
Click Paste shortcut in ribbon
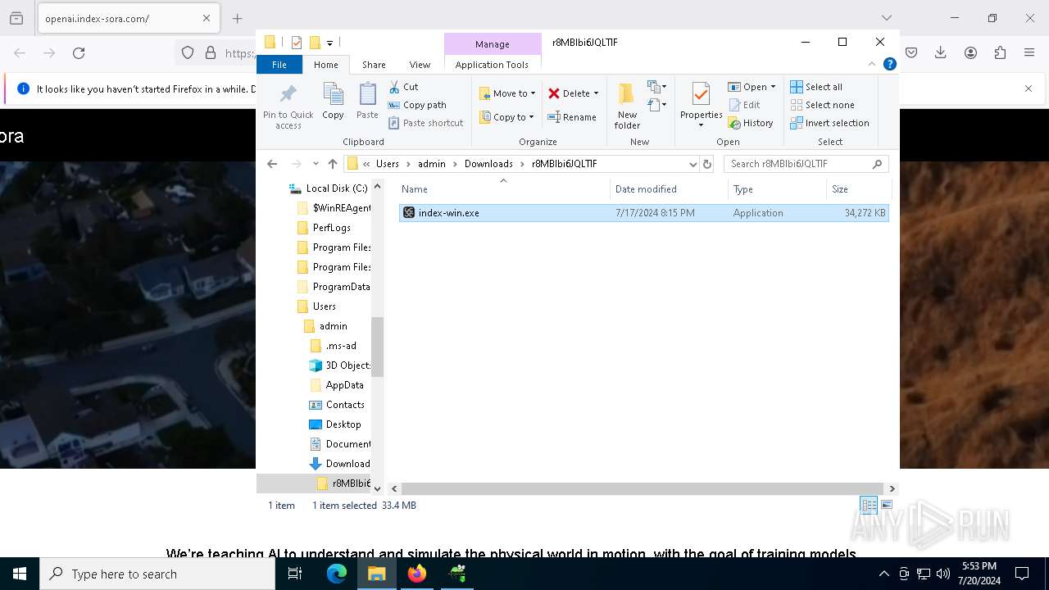point(425,123)
